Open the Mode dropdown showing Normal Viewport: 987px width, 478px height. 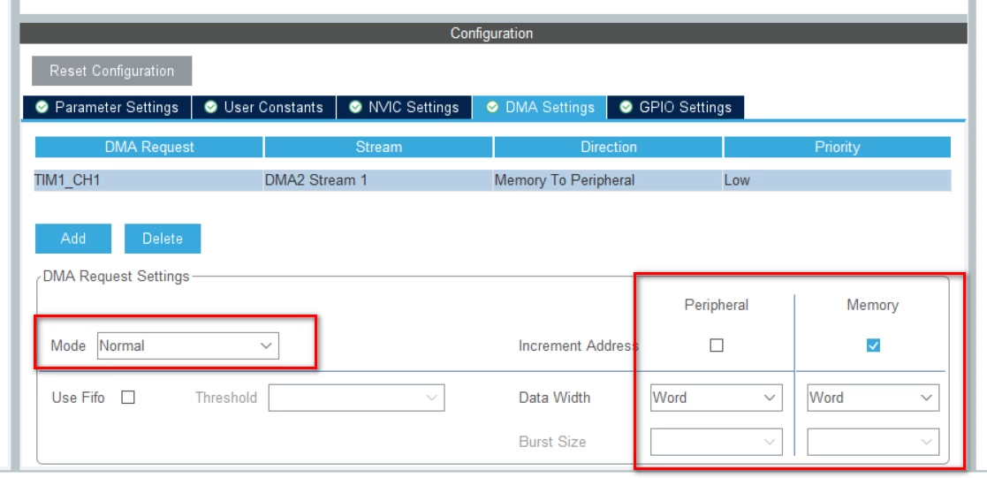(188, 345)
